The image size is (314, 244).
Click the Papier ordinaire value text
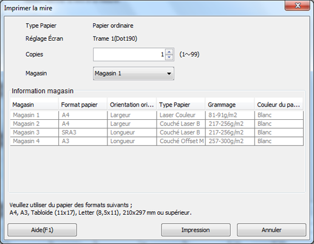tap(113, 26)
